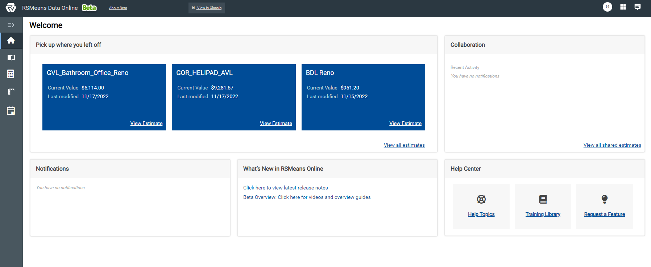Open the user account avatar G

pyautogui.click(x=608, y=7)
